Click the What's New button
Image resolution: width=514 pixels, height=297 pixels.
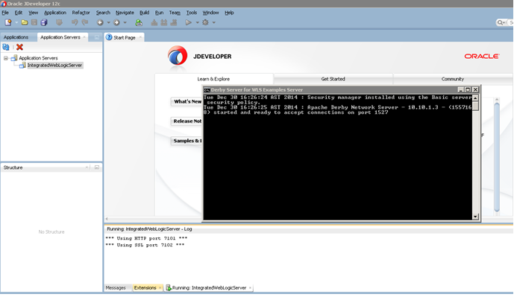coord(187,101)
